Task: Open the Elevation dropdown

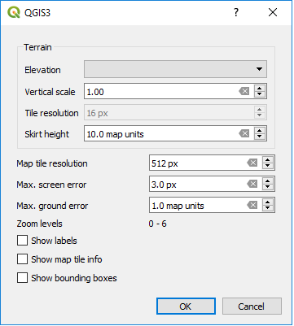Action: pyautogui.click(x=175, y=69)
